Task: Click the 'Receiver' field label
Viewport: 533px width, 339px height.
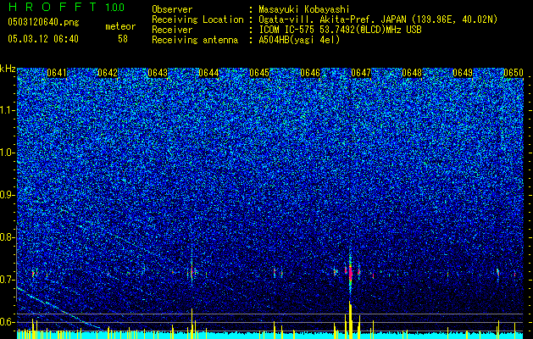Action: [172, 30]
